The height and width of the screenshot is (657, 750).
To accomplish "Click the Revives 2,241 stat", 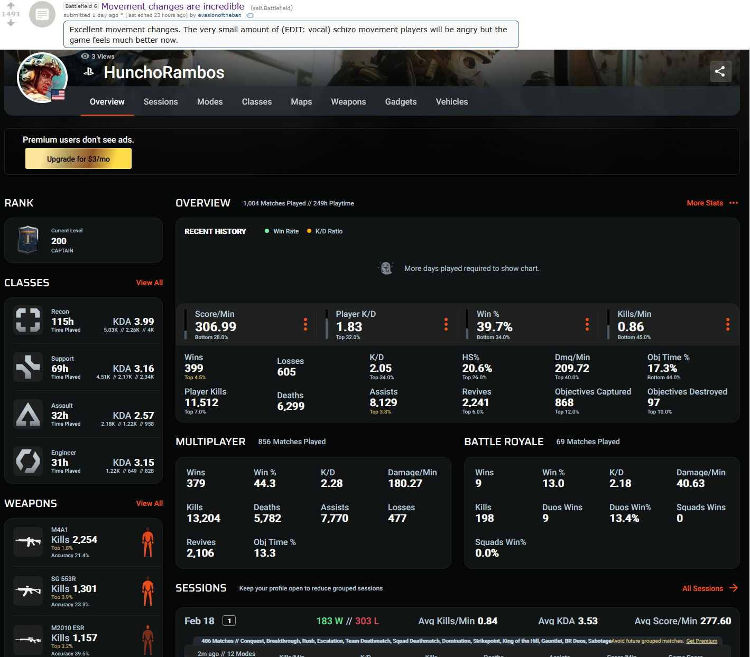I will pyautogui.click(x=477, y=401).
